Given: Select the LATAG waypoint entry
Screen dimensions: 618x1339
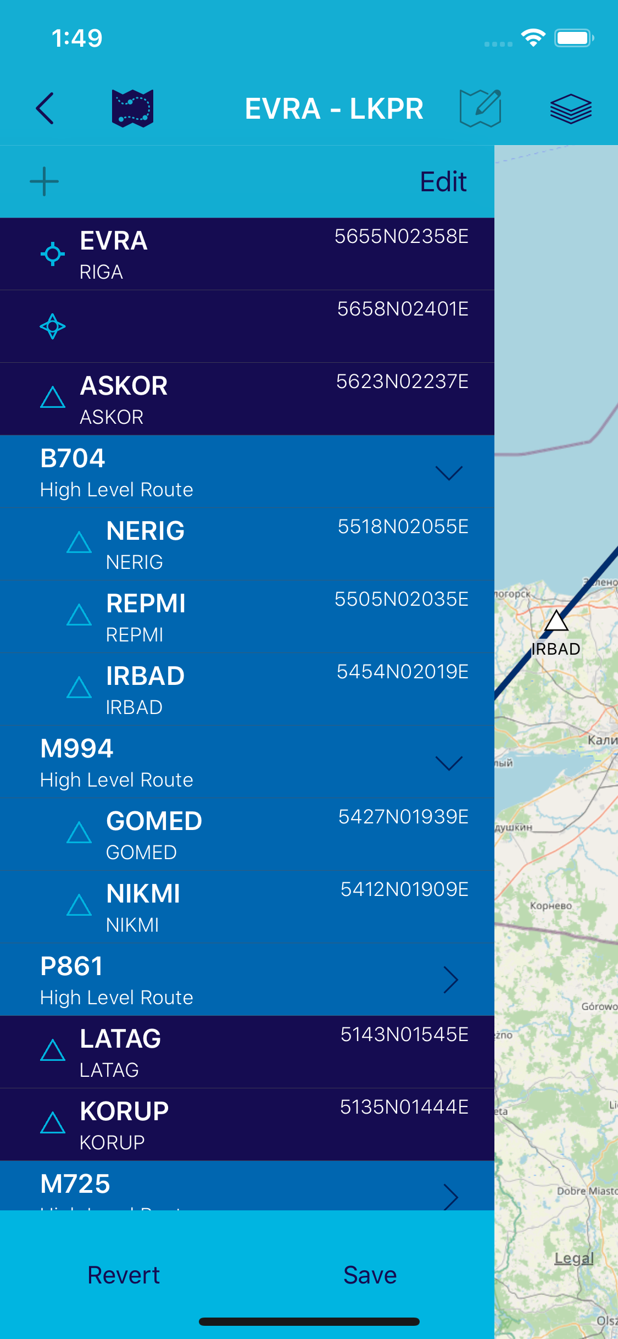Looking at the screenshot, I should (247, 1052).
